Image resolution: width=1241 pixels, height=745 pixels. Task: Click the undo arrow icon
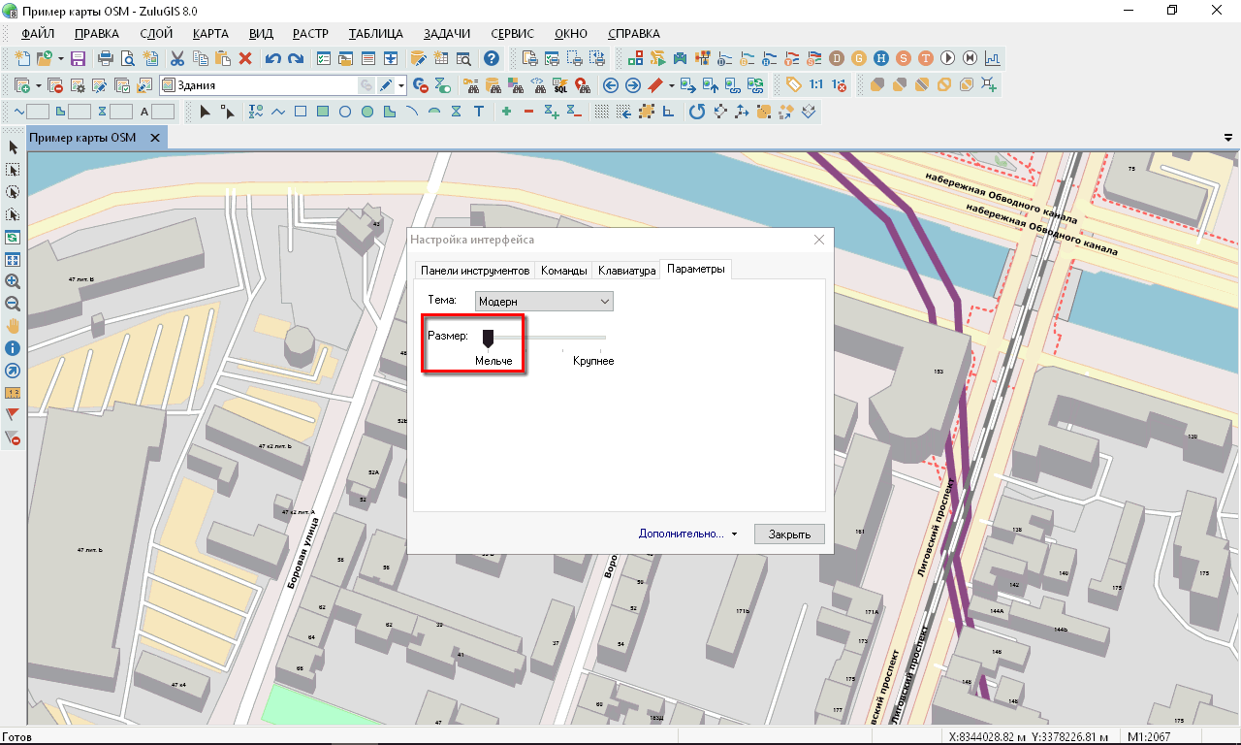coord(272,58)
